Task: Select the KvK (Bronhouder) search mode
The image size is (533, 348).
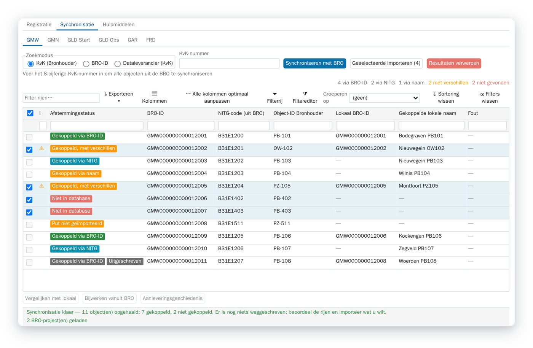Action: [x=30, y=64]
